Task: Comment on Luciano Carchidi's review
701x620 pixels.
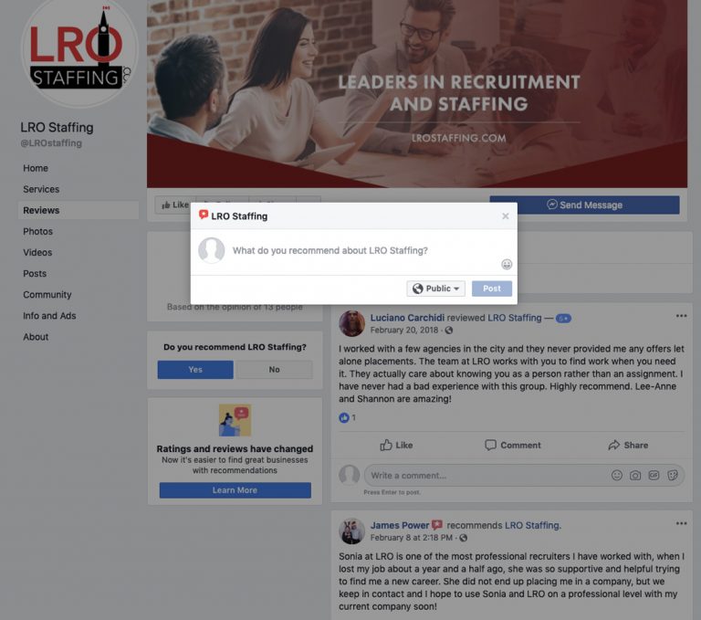Action: click(513, 445)
